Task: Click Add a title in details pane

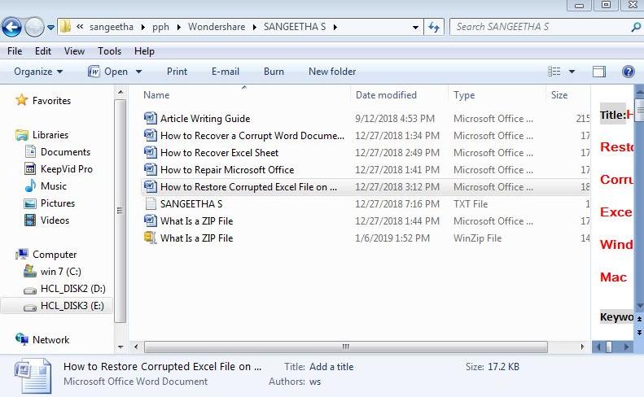Action: click(331, 367)
